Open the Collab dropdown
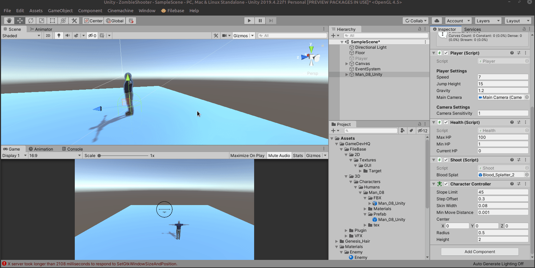The width and height of the screenshot is (535, 268). pos(416,21)
